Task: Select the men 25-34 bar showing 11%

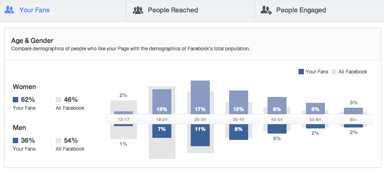Action: coord(200,135)
